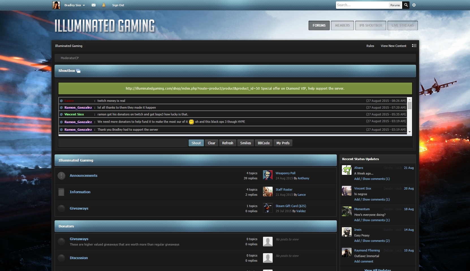Click the Shoutbox scrollbar thumb
This screenshot has width=470, height=271.
(x=409, y=106)
